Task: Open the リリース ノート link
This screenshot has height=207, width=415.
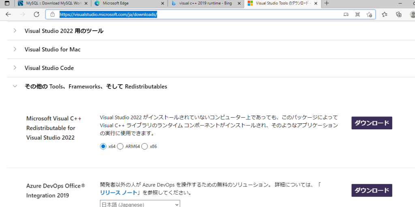Action: pos(119,193)
